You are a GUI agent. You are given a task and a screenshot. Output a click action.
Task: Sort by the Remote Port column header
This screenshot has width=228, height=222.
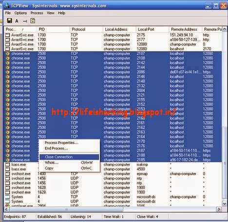(212, 29)
